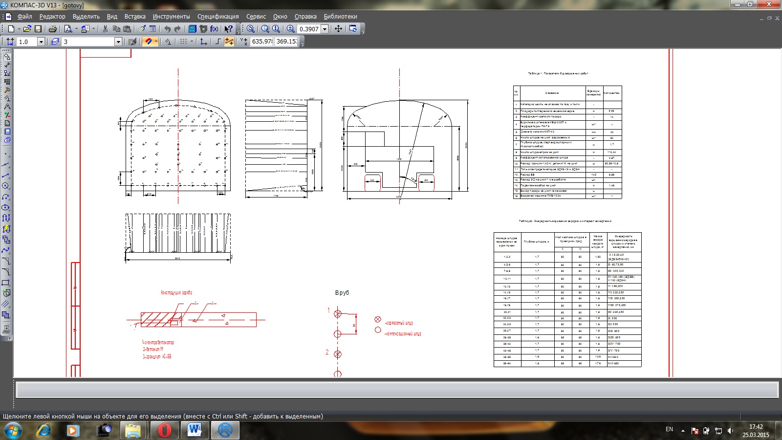Expand the 1.0 step dropdown
The image size is (782, 440).
[41, 42]
